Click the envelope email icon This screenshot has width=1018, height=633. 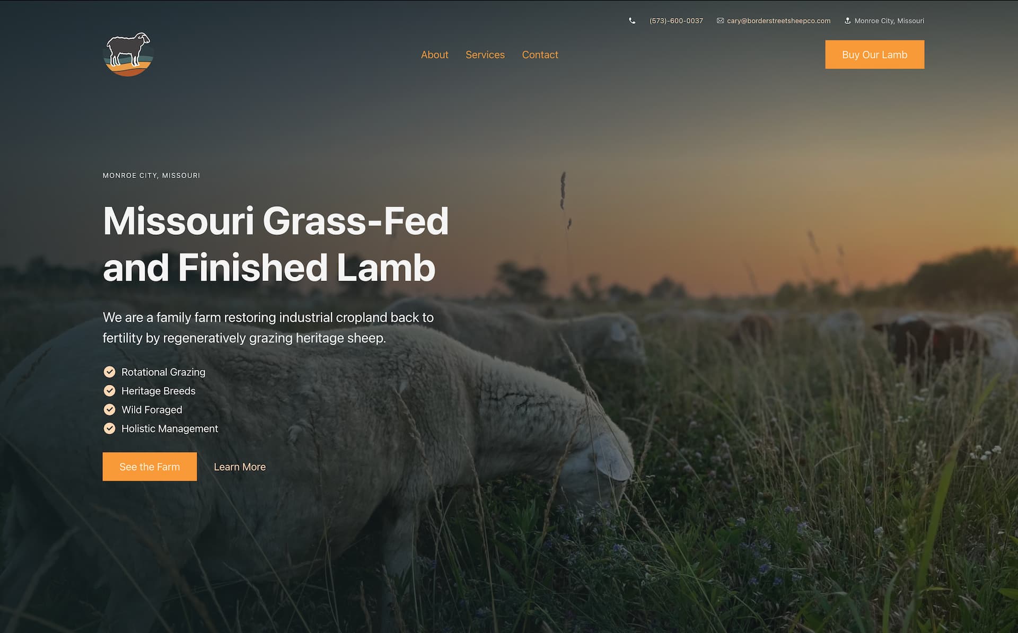pyautogui.click(x=720, y=21)
